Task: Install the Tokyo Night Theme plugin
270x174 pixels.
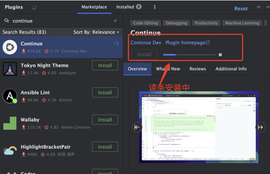Action: 105,65
